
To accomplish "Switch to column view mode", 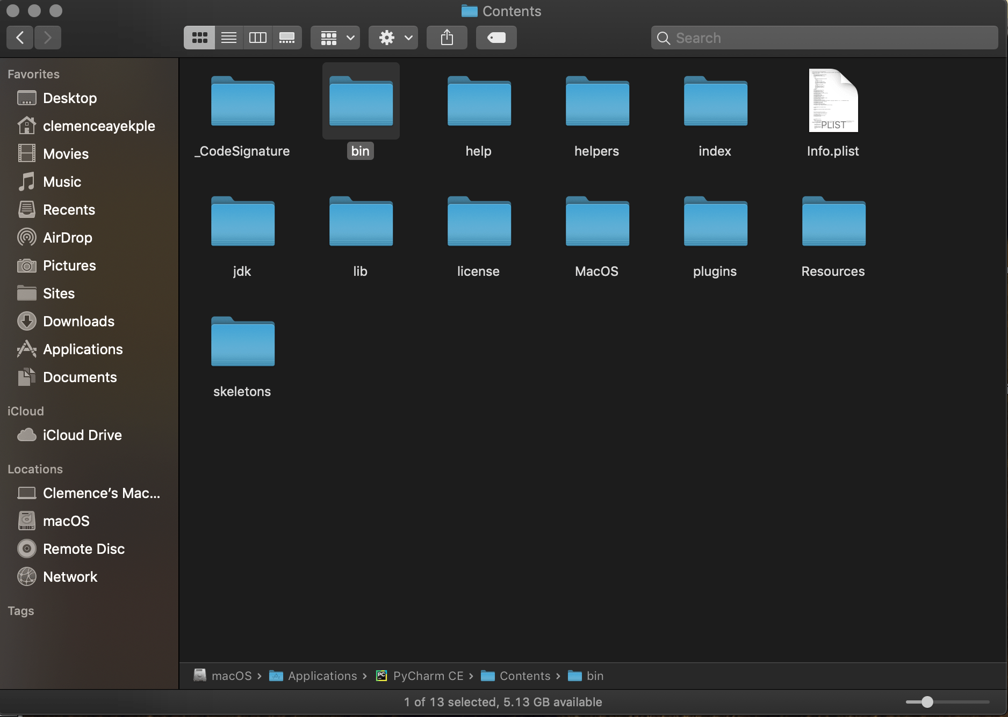I will tap(258, 38).
